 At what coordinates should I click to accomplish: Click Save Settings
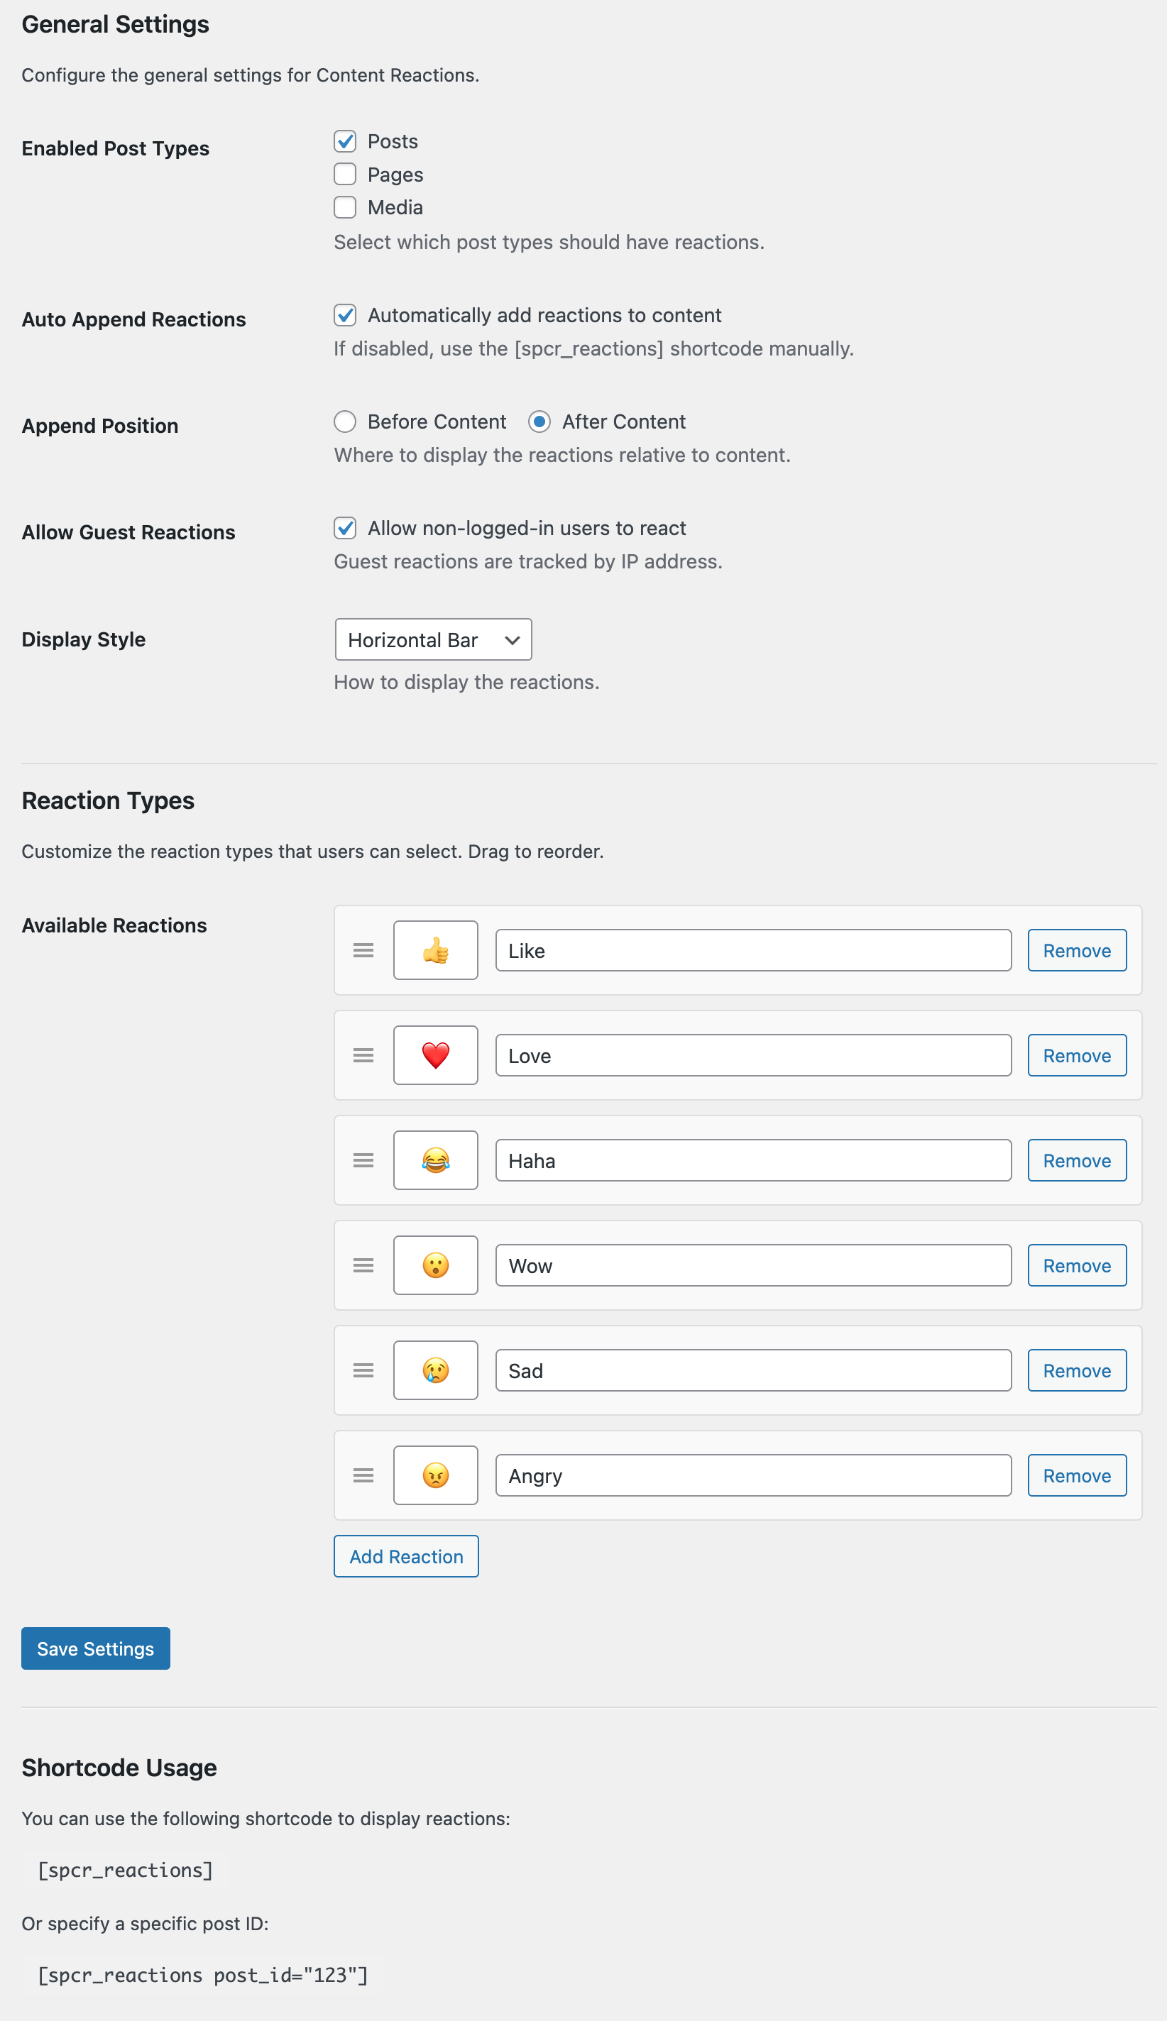(95, 1648)
